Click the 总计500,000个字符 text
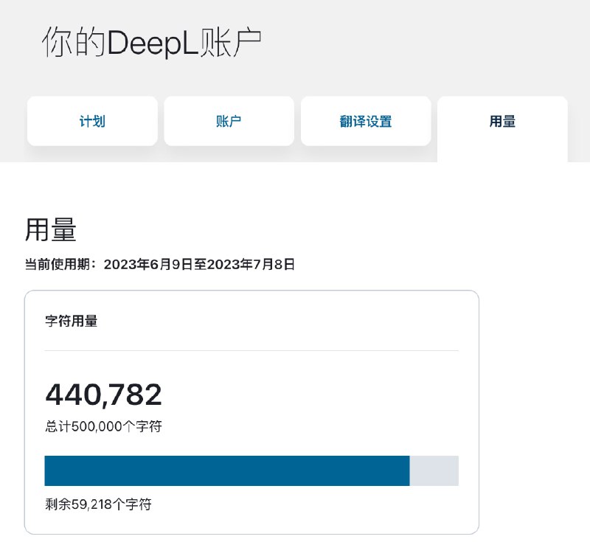Viewport: 590px width, 542px height. coord(103,425)
